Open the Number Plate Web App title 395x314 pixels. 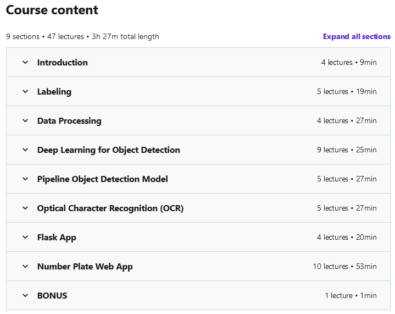[85, 267]
